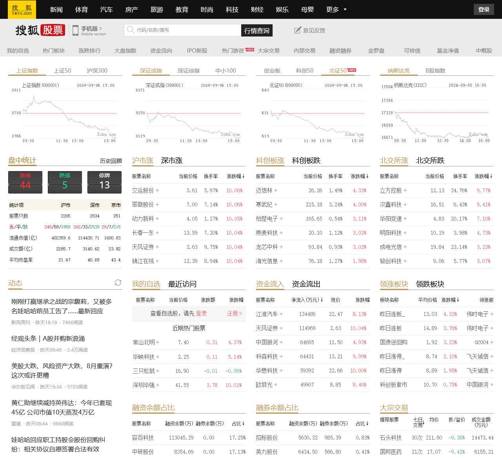502x458 pixels.
Task: Click the 登录 button at top right
Action: click(484, 9)
